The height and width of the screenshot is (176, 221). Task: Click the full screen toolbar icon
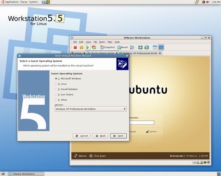(x=140, y=47)
